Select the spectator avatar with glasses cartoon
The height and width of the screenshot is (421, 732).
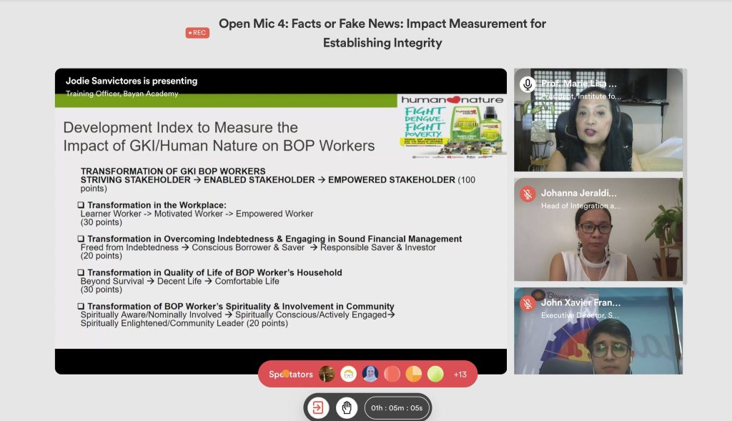point(349,374)
